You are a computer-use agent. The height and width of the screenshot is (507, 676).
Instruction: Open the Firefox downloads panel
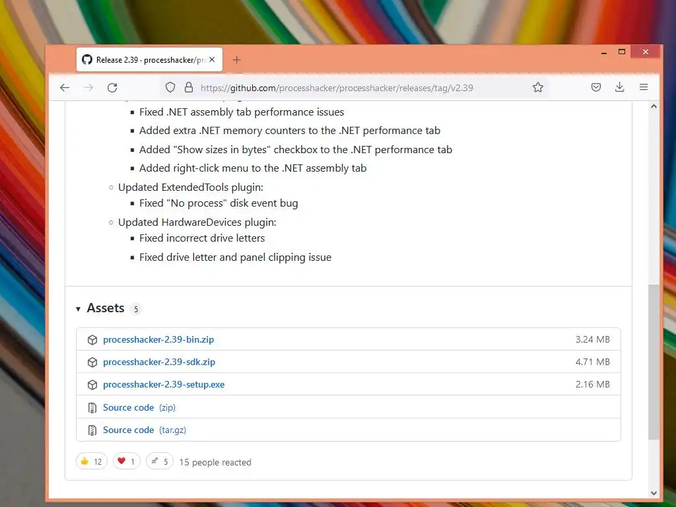[619, 87]
